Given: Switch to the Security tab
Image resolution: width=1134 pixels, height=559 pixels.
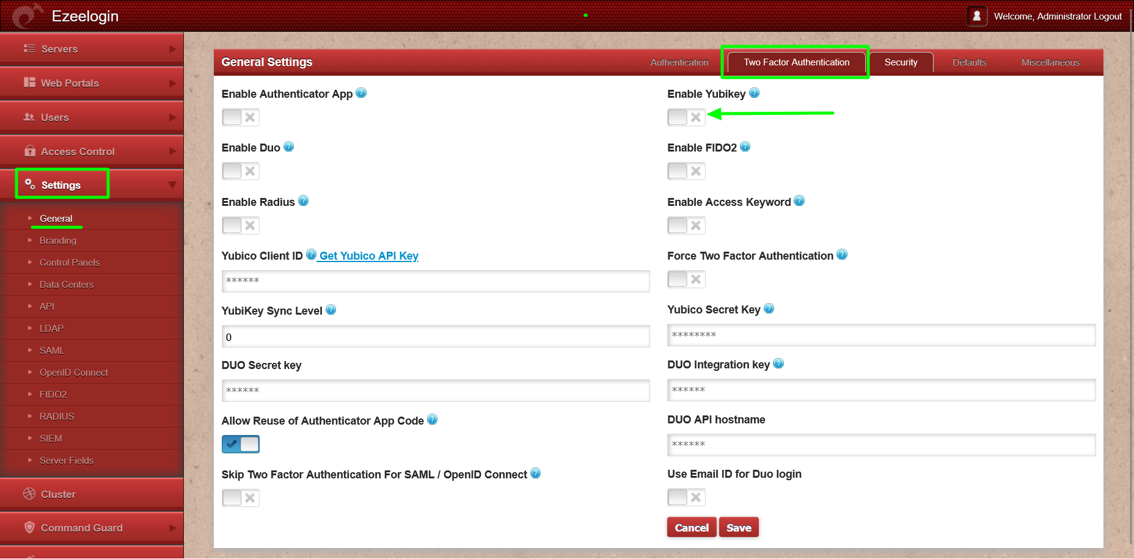Looking at the screenshot, I should tap(901, 62).
